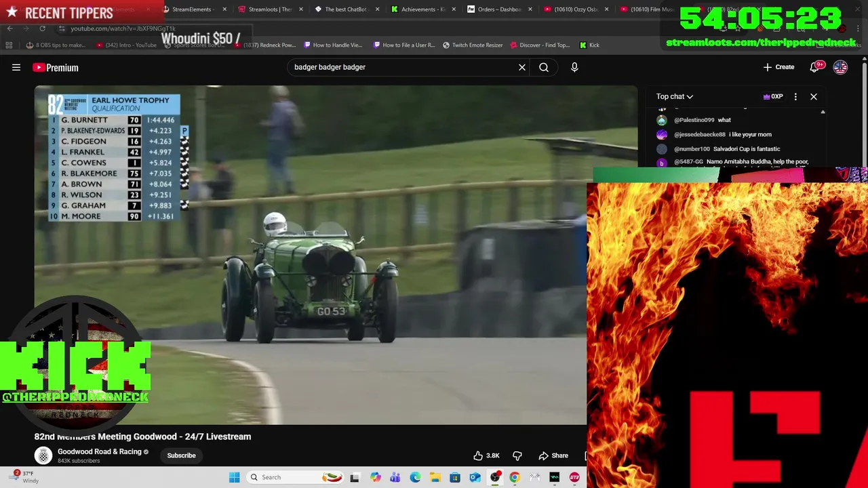Image resolution: width=868 pixels, height=488 pixels.
Task: Open Microsoft Edge on the taskbar
Action: pyautogui.click(x=415, y=477)
